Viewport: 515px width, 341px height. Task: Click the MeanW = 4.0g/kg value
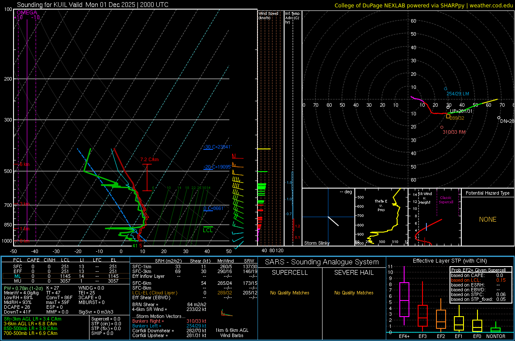(x=21, y=293)
